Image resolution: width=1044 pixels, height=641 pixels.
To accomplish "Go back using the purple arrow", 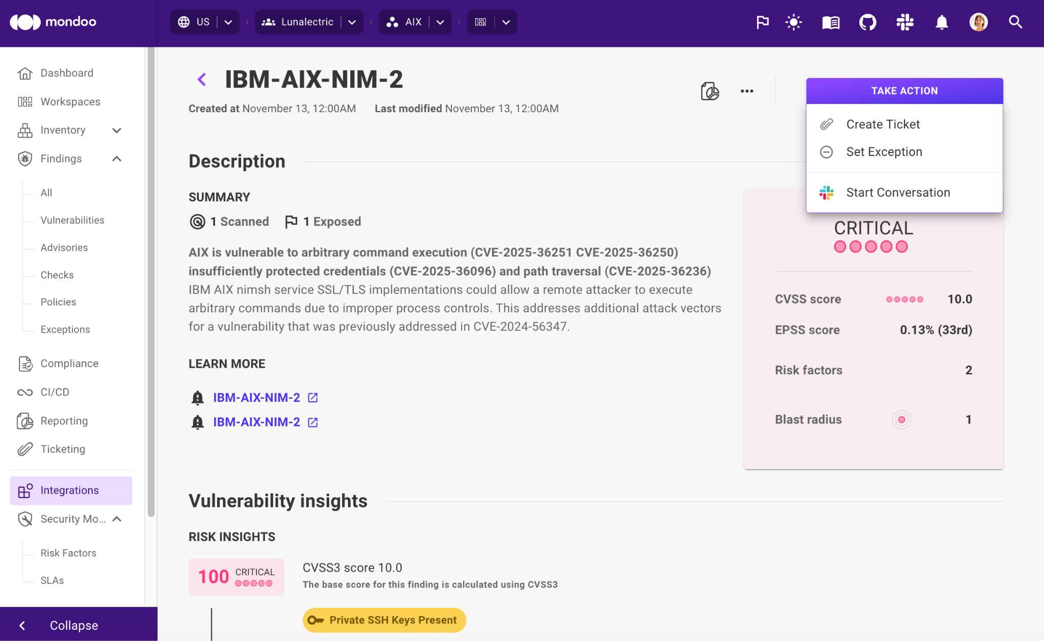I will pyautogui.click(x=202, y=79).
